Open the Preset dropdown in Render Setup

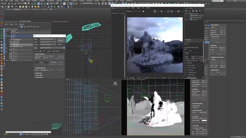48,42
